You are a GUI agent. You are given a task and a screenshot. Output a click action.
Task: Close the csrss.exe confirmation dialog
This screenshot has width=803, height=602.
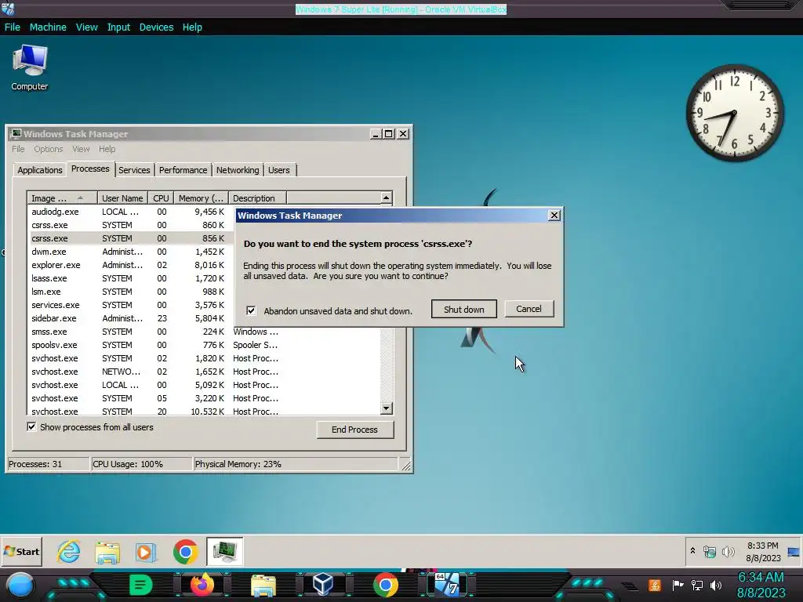[554, 216]
